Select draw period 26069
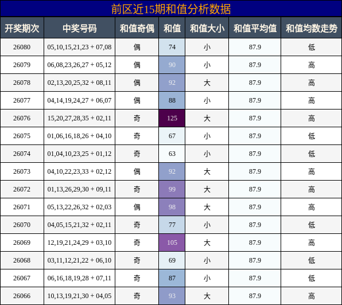342x305 pixels. pyautogui.click(x=22, y=243)
